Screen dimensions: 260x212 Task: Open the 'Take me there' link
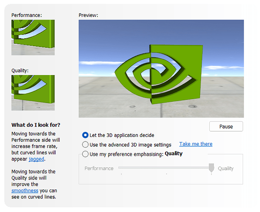coord(196,144)
